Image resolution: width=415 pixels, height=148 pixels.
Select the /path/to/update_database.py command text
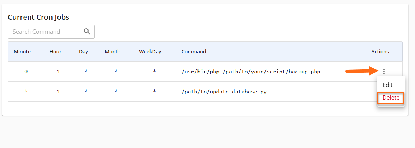(225, 92)
